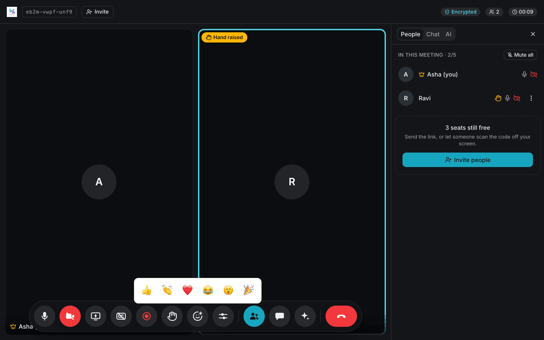This screenshot has height=340, width=544.
Task: Click Mute all participants
Action: [520, 55]
